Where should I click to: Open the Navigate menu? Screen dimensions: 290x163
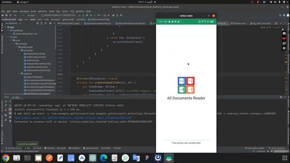tap(24, 11)
